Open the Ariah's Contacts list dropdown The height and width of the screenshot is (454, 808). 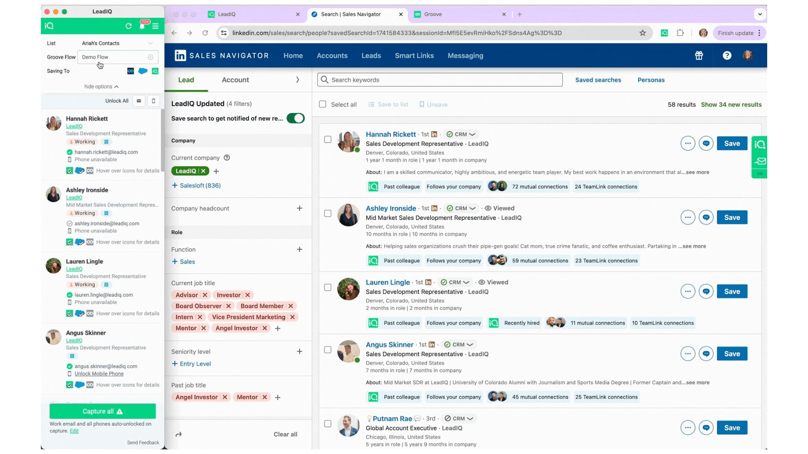(x=117, y=43)
